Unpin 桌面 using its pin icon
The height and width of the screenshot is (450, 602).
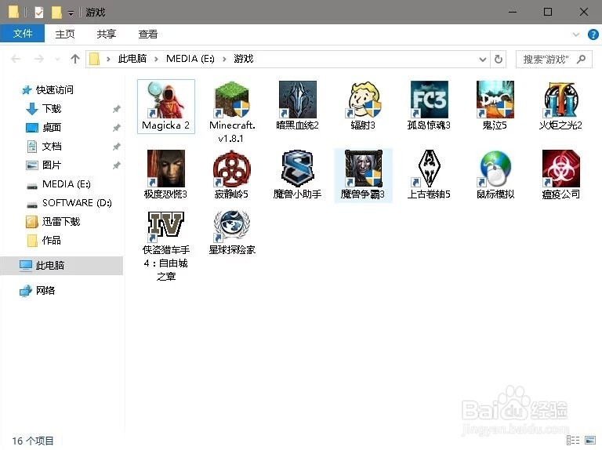[x=116, y=128]
